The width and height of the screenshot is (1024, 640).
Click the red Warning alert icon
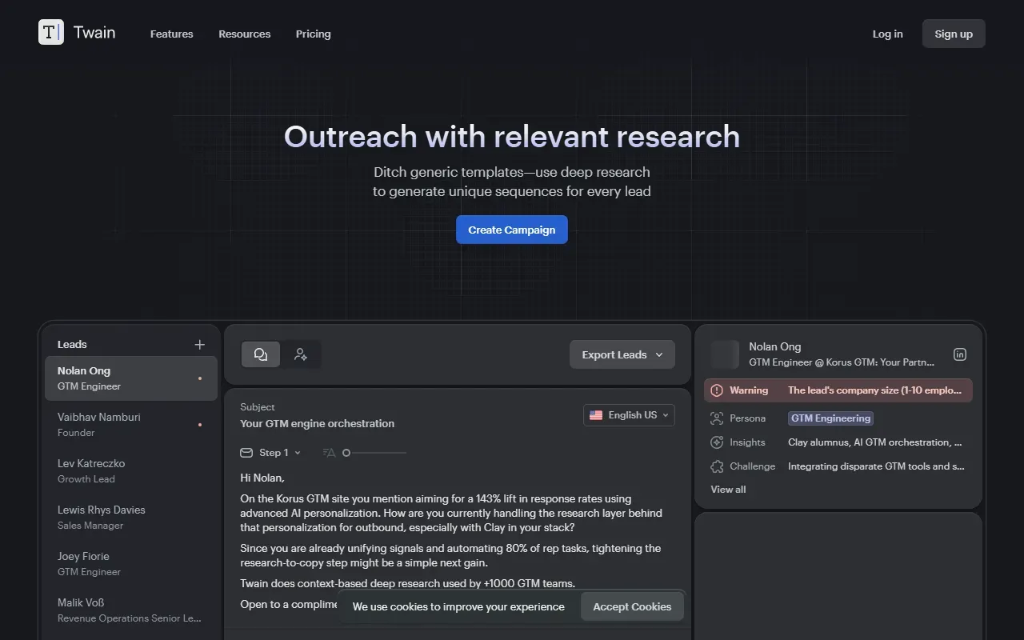coord(717,390)
